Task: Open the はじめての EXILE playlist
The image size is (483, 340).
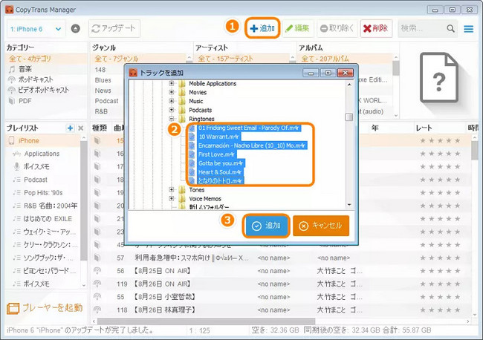Action: pyautogui.click(x=48, y=219)
